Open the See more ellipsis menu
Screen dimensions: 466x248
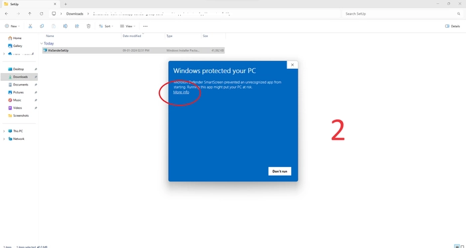coord(146,26)
